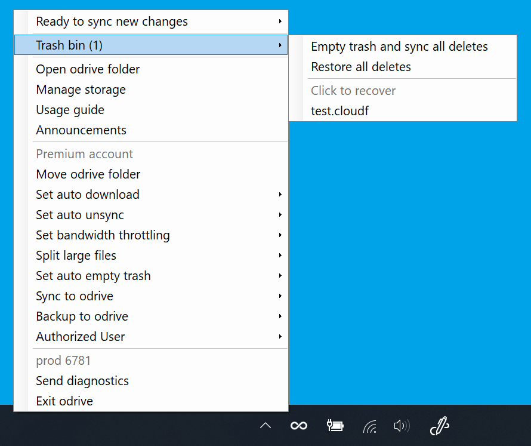531x446 pixels.
Task: Expand Backup to odrive submenu
Action: [151, 316]
